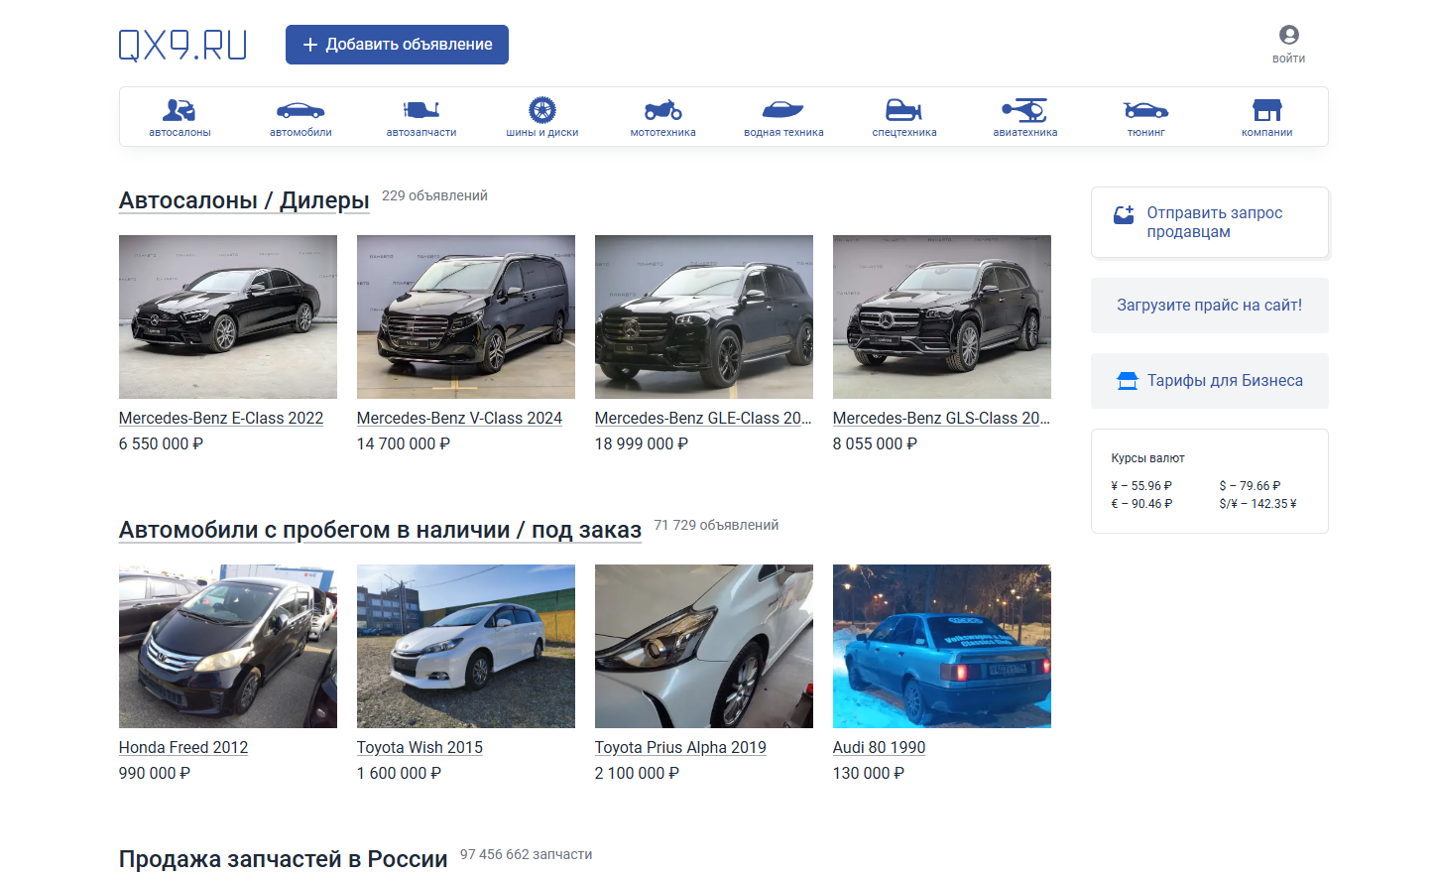
Task: Go to the QX9.RU logo homepage
Action: tap(182, 46)
